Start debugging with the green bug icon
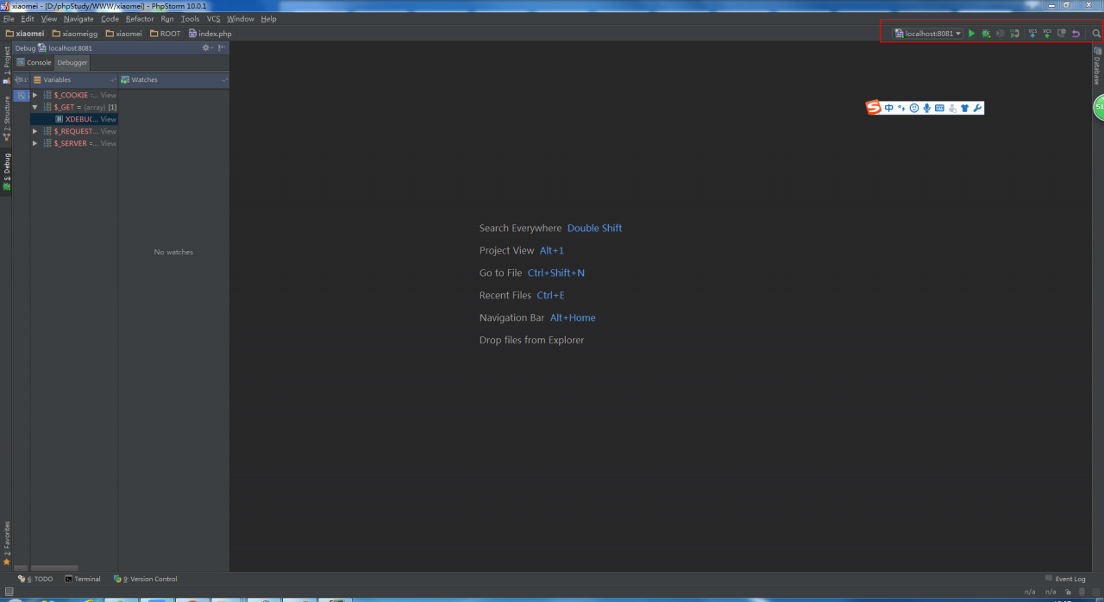This screenshot has height=602, width=1104. click(x=986, y=34)
